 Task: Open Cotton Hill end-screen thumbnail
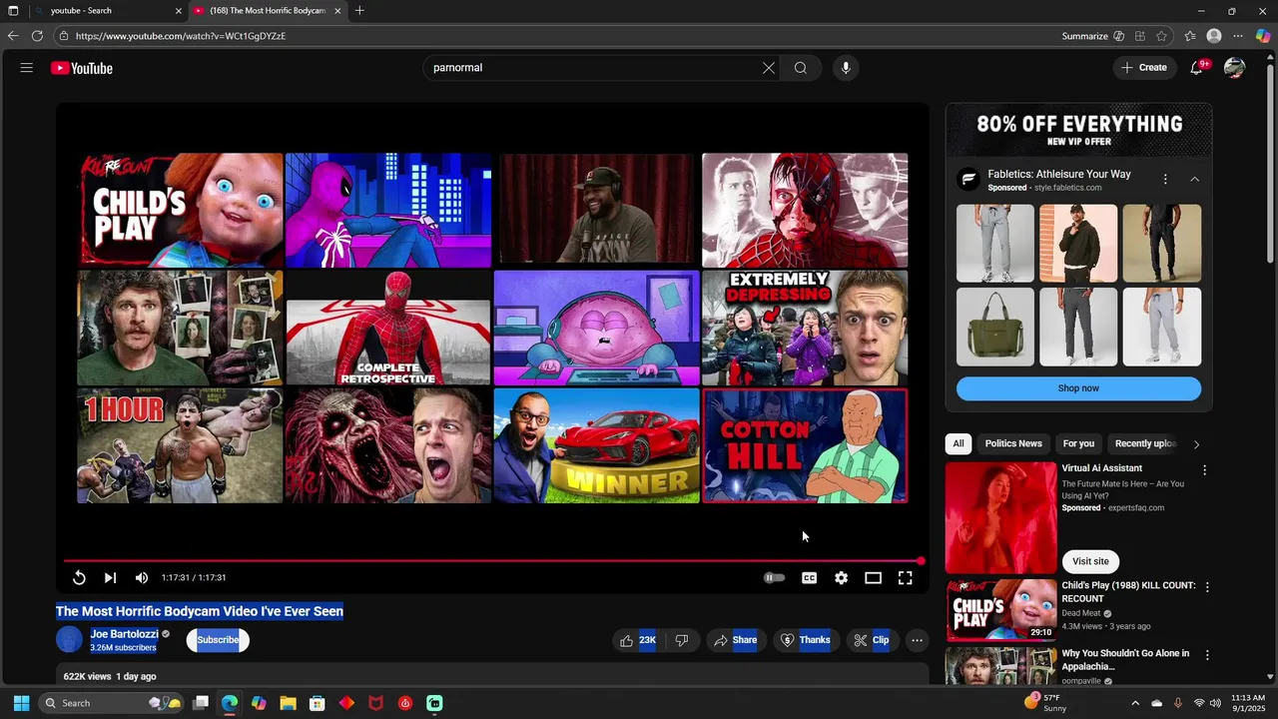806,445
